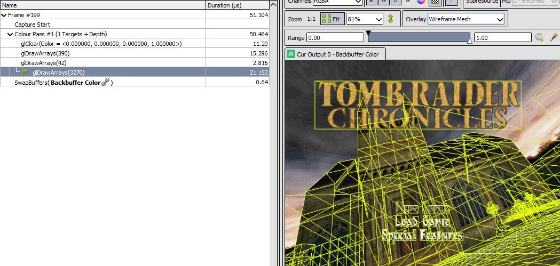Click the event list scroll up arrow
Viewport: 560px width, 266px height.
click(273, 4)
